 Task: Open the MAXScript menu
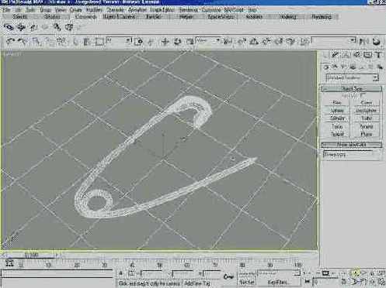point(234,10)
